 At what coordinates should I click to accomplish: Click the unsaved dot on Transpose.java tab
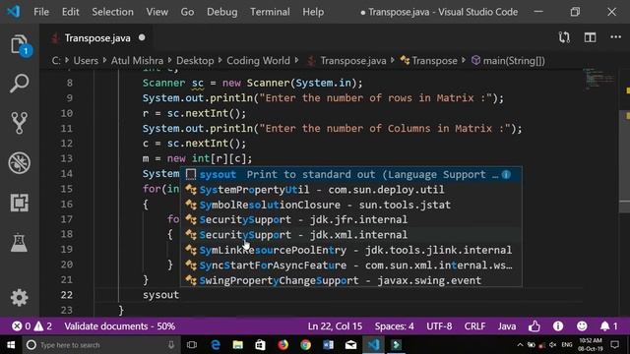tap(142, 37)
